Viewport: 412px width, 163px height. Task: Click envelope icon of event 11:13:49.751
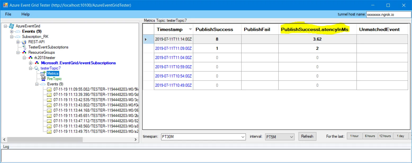[50, 131]
